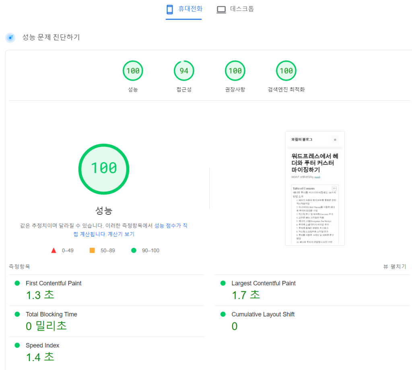Click the orange square 50–89 legend icon
412x370 pixels.
92,250
